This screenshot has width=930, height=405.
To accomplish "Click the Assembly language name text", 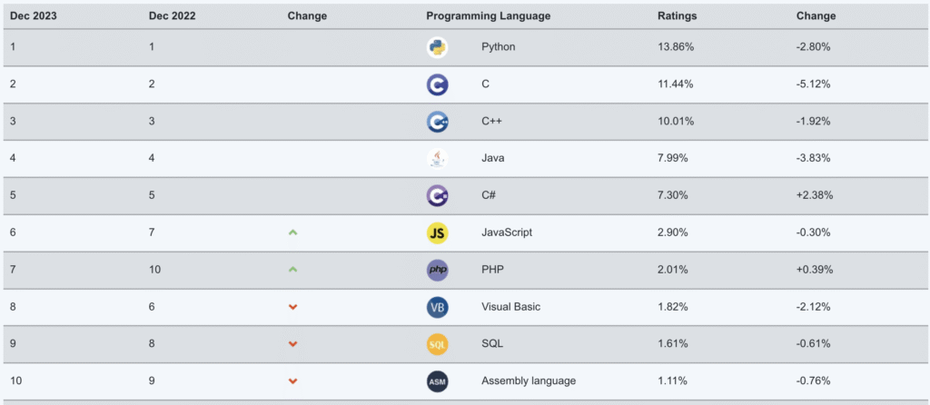I will click(x=529, y=380).
